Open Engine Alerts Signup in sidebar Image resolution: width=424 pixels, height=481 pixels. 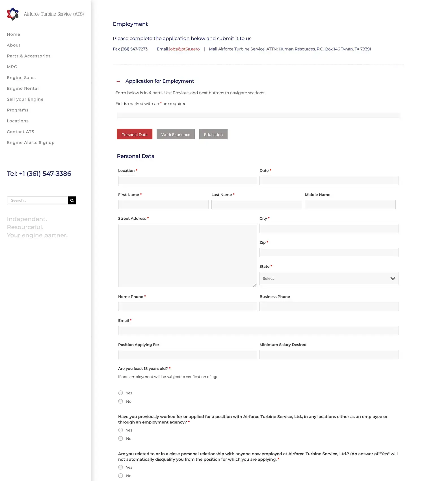point(31,142)
